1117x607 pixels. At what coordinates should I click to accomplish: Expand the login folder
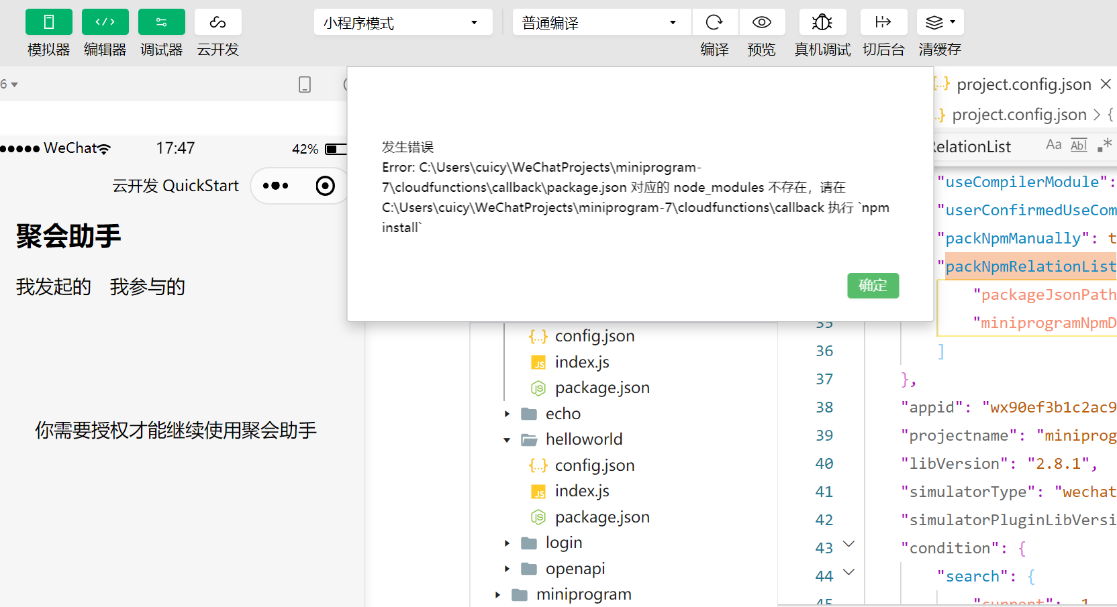[x=507, y=543]
